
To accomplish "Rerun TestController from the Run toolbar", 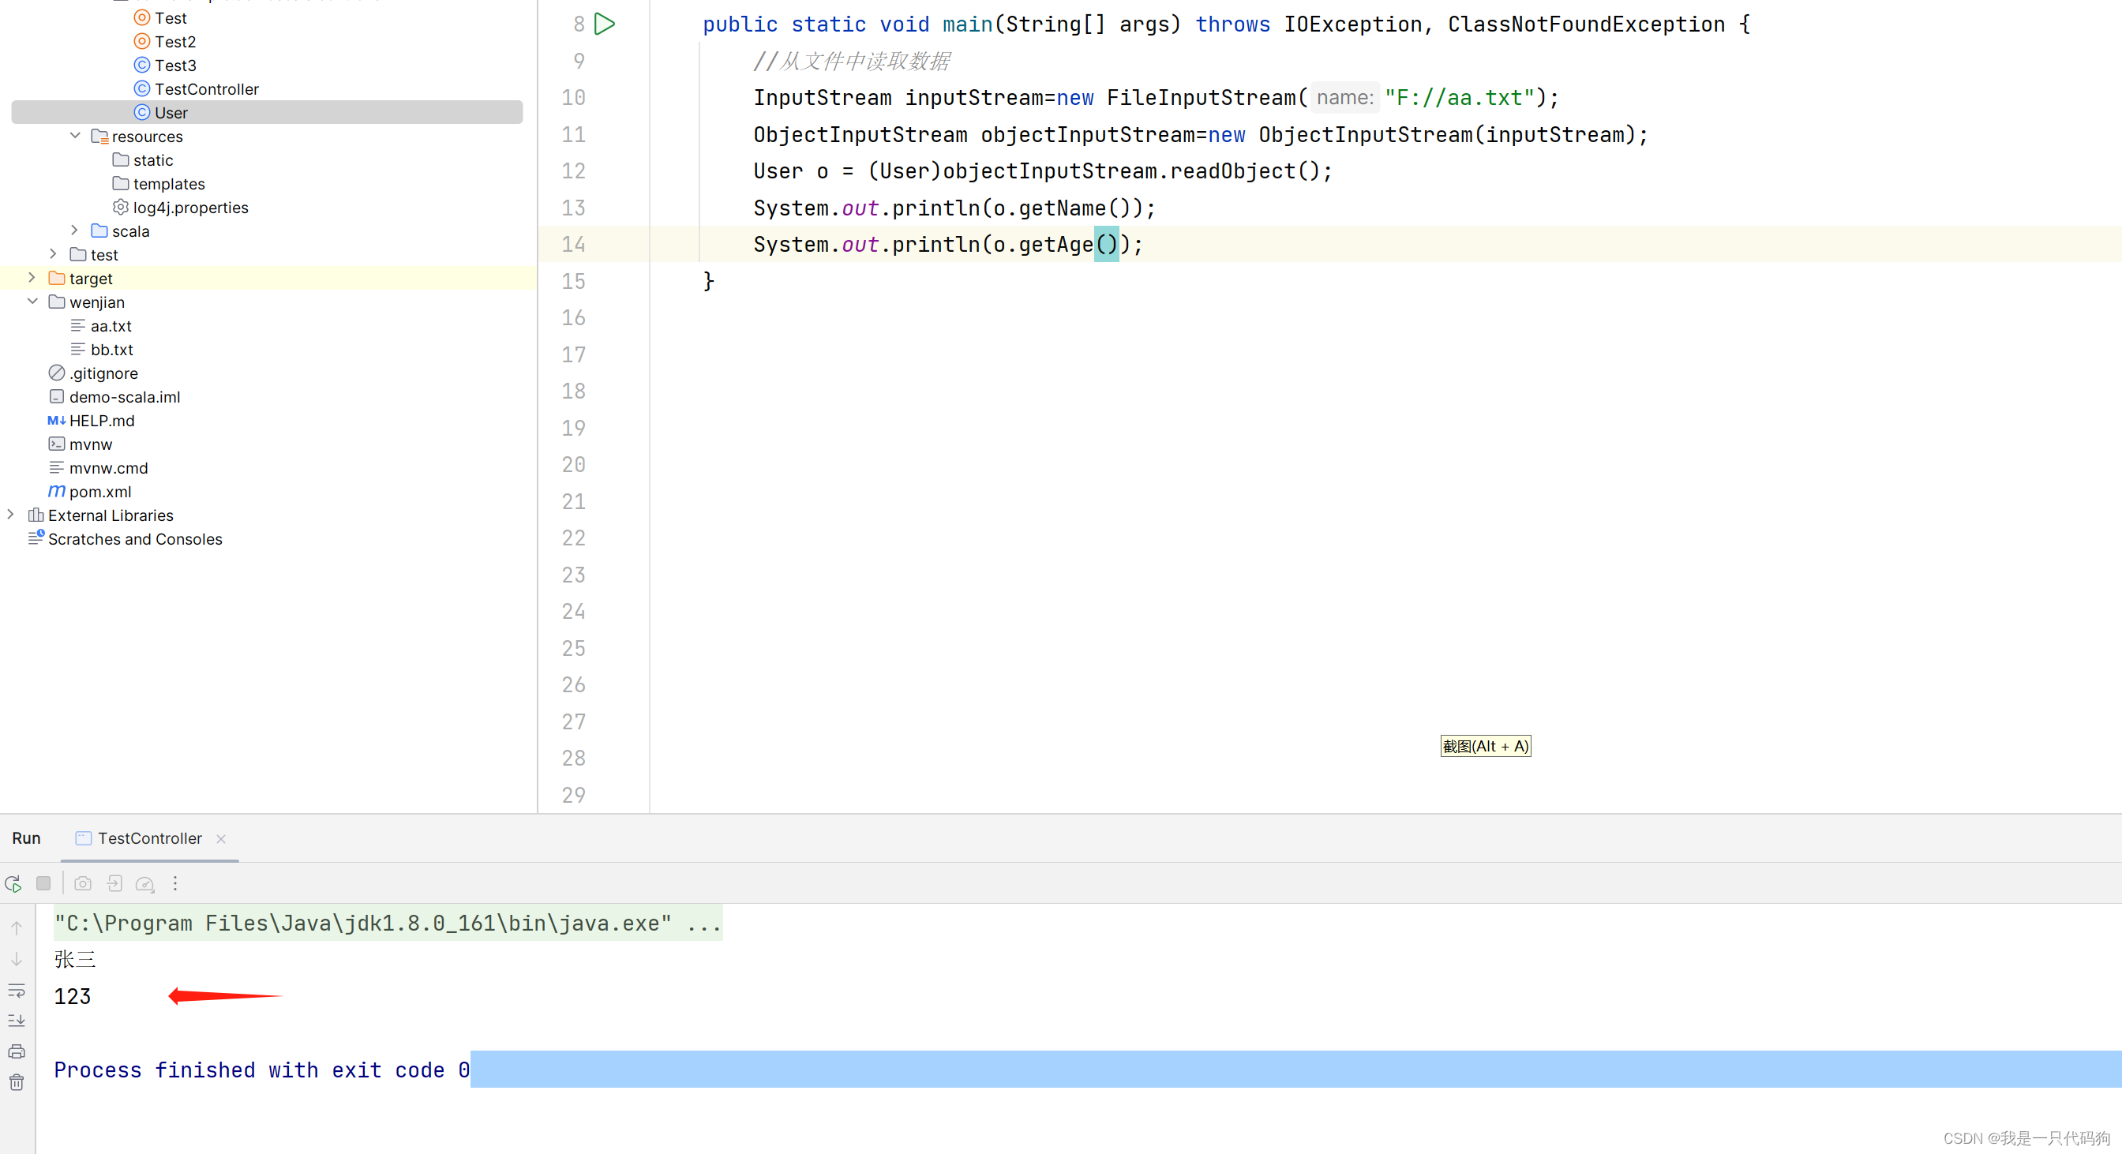I will (13, 884).
